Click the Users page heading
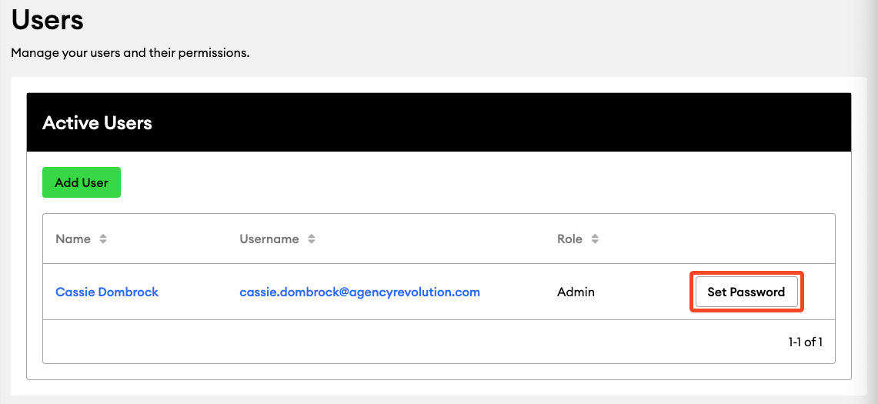The width and height of the screenshot is (878, 404). [48, 20]
